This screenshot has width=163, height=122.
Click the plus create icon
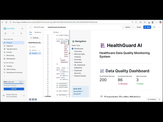pyautogui.click(x=13, y=33)
